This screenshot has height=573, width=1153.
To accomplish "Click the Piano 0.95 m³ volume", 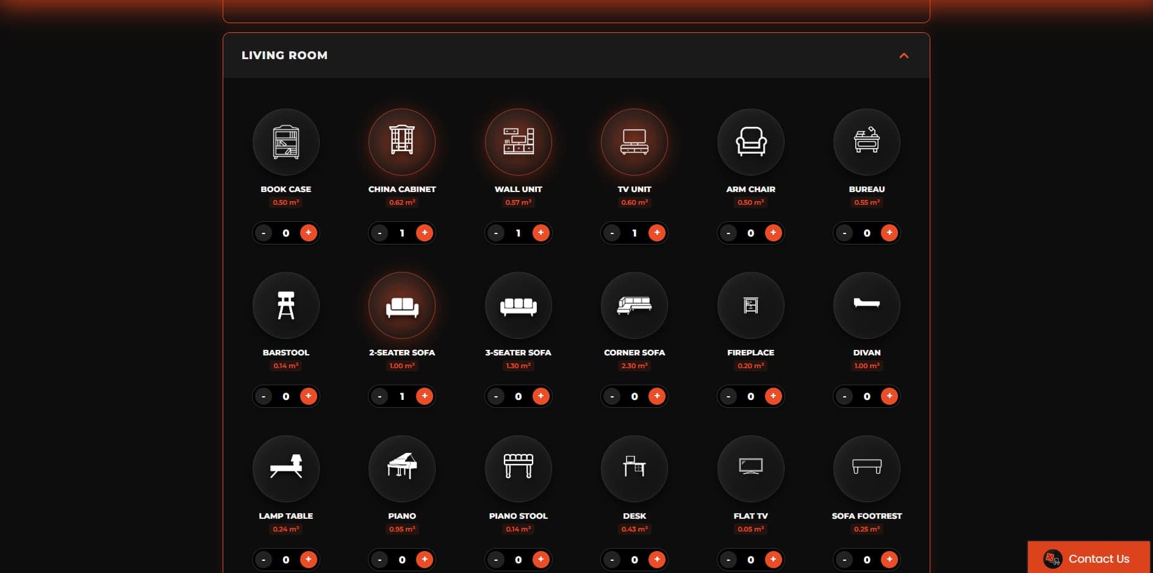I will pyautogui.click(x=402, y=529).
